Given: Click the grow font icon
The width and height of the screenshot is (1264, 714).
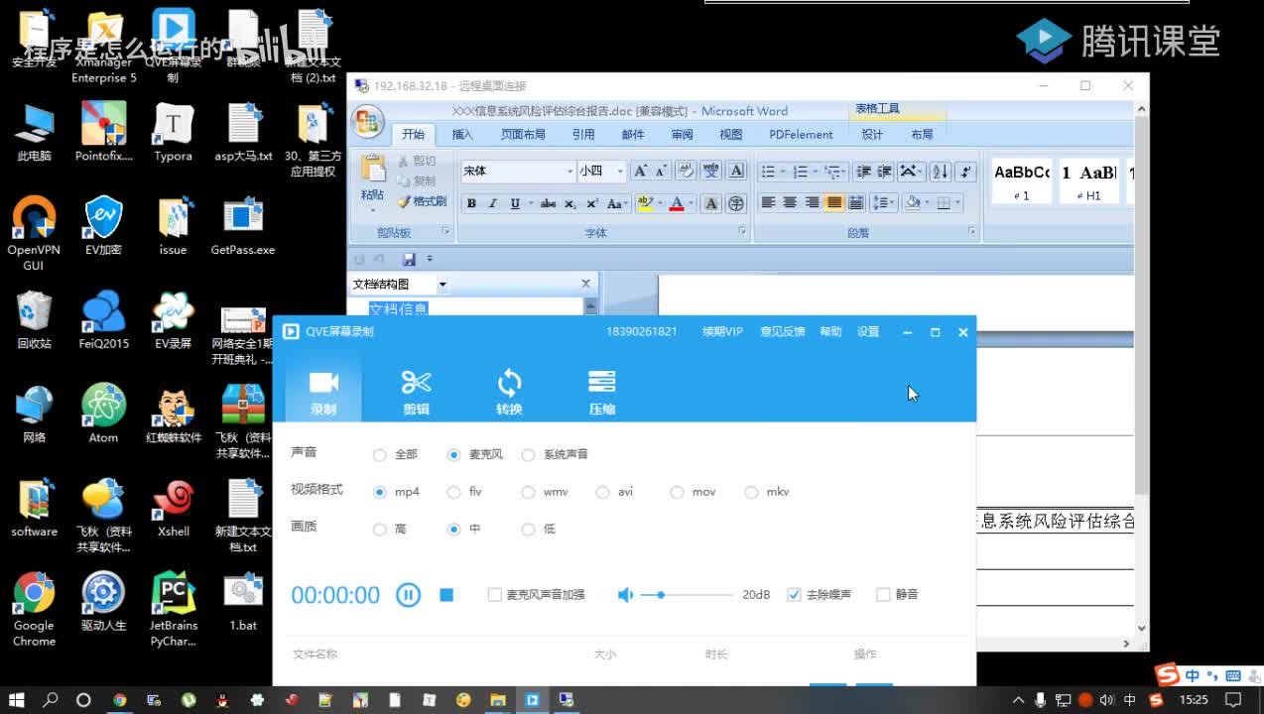Looking at the screenshot, I should tap(641, 172).
